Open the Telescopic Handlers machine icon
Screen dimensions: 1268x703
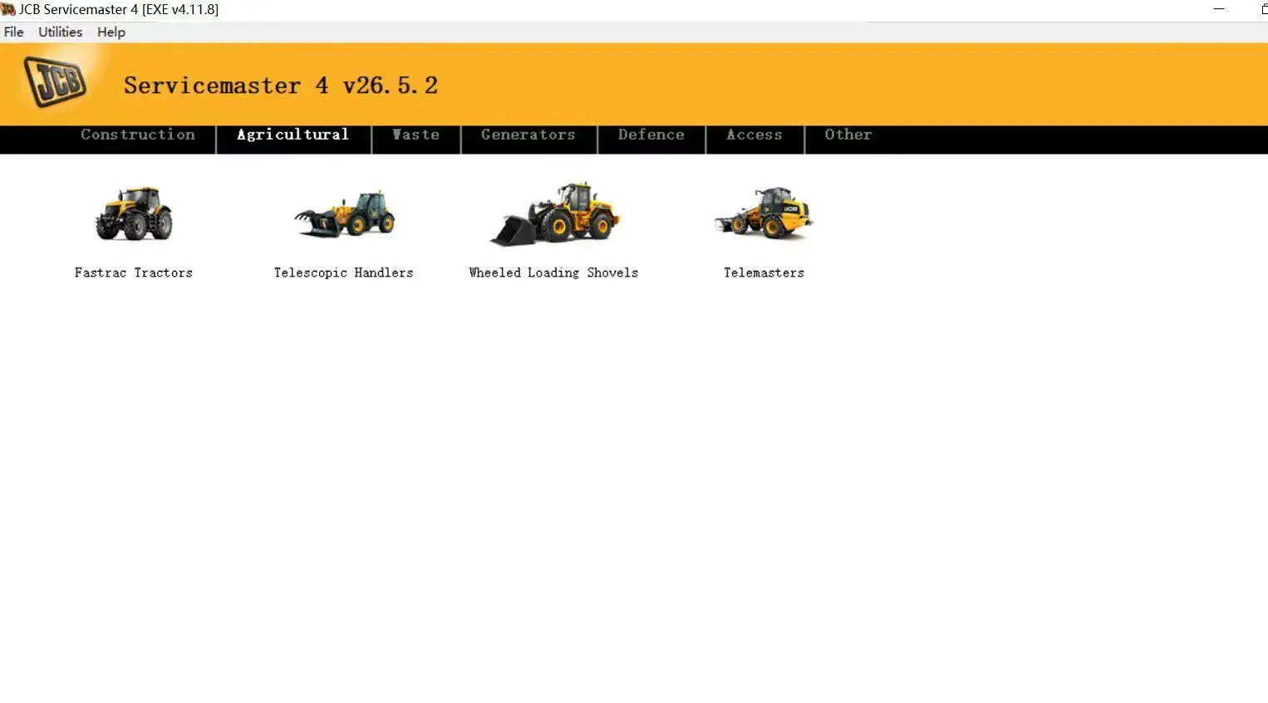(x=344, y=214)
